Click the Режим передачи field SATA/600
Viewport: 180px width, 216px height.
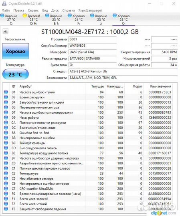click(x=93, y=58)
